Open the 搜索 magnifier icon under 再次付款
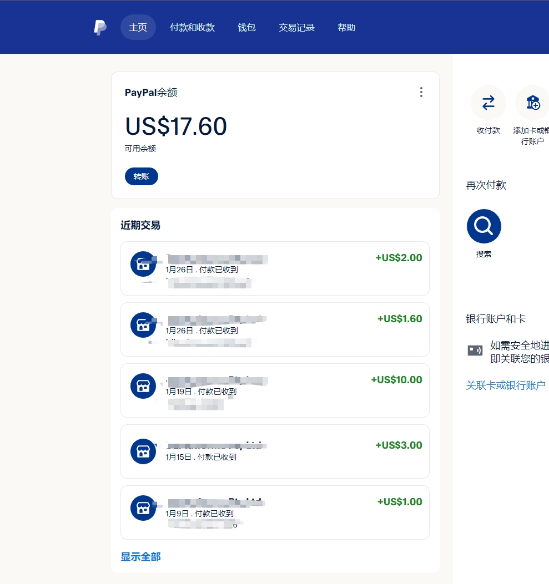Screen dimensions: 549x584 click(x=483, y=226)
